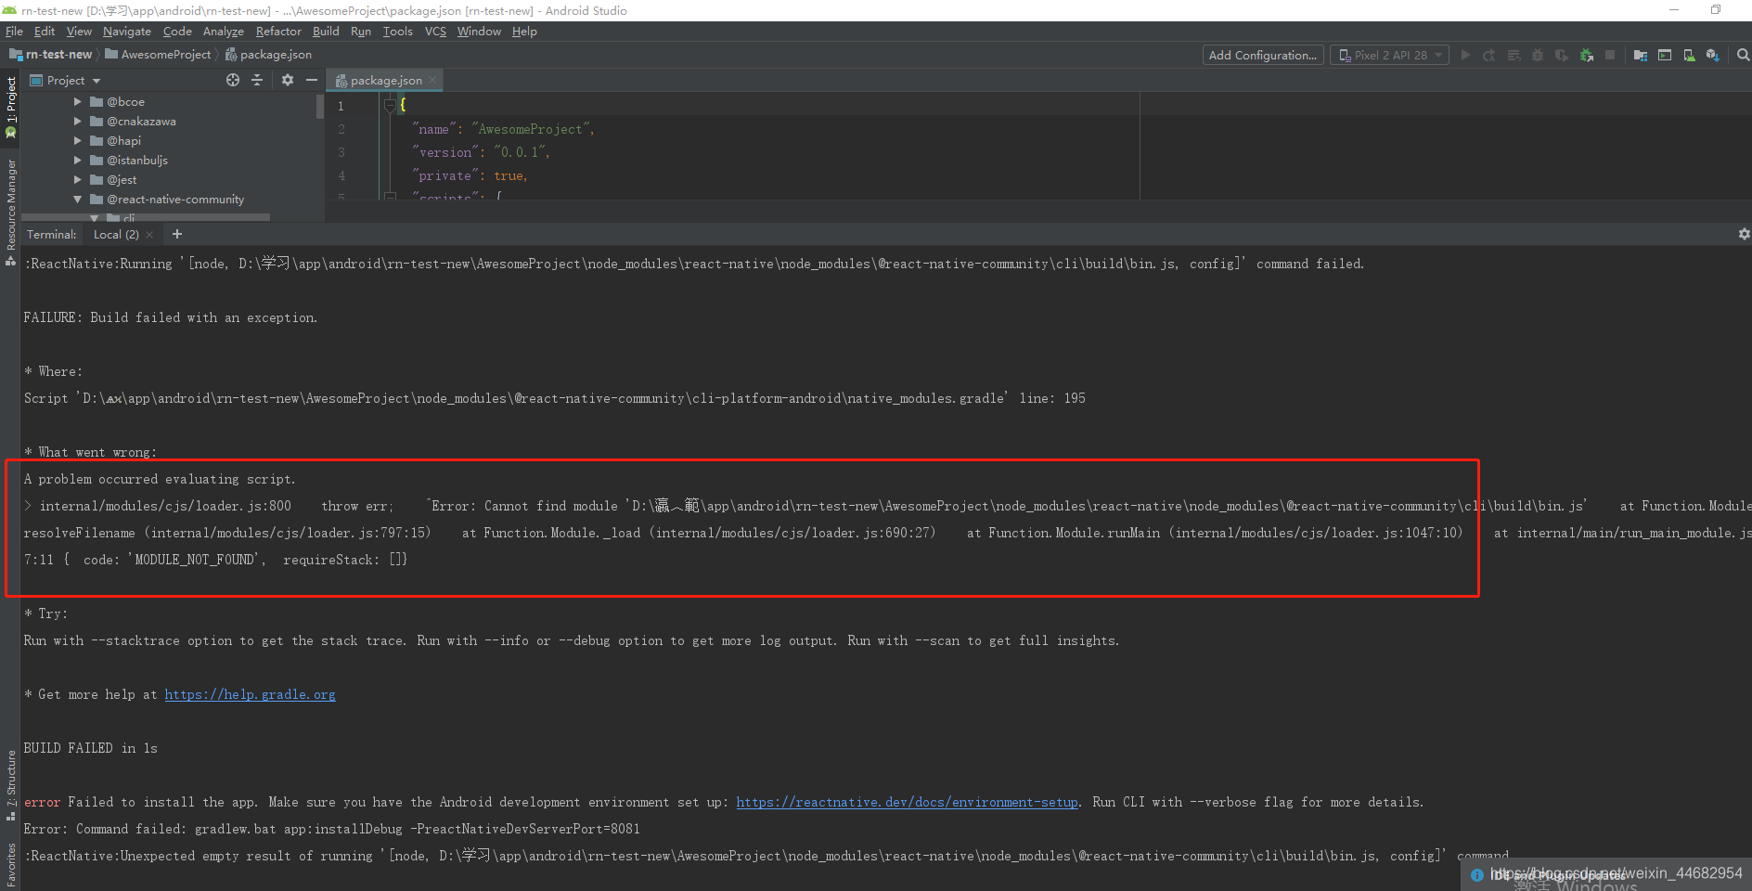Toggle the Resource Manager tool window
Screen dimensions: 1752x891
pos(11,212)
